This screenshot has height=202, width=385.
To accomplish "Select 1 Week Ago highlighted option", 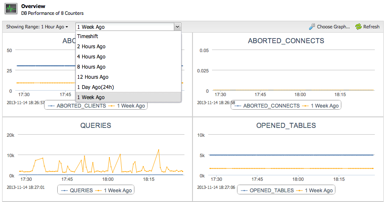I will [x=91, y=97].
